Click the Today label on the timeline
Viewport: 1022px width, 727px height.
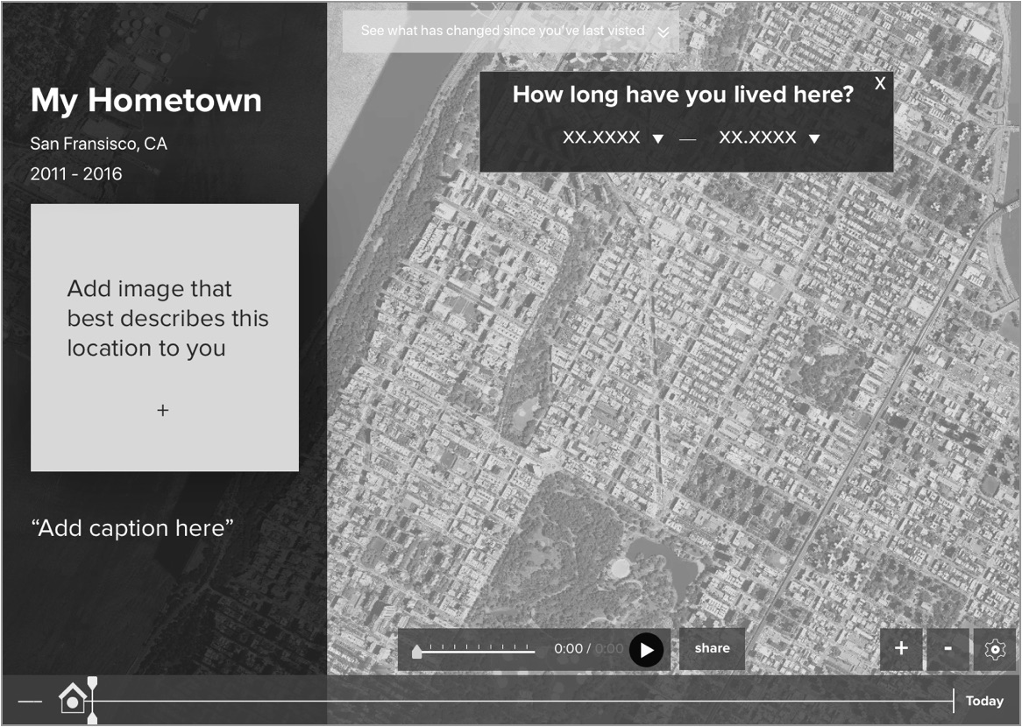(983, 701)
